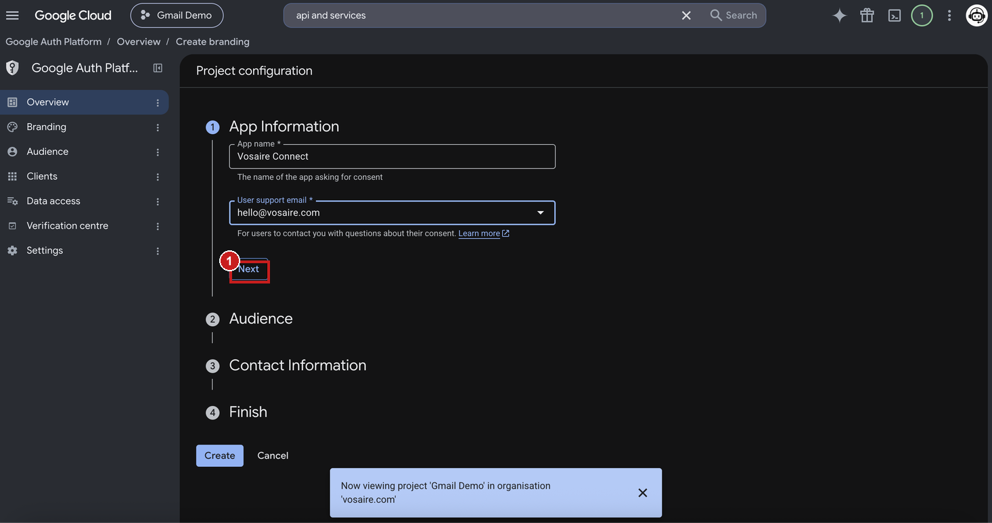The height and width of the screenshot is (523, 992).
Task: Expand the App Information step header
Action: coord(284,127)
